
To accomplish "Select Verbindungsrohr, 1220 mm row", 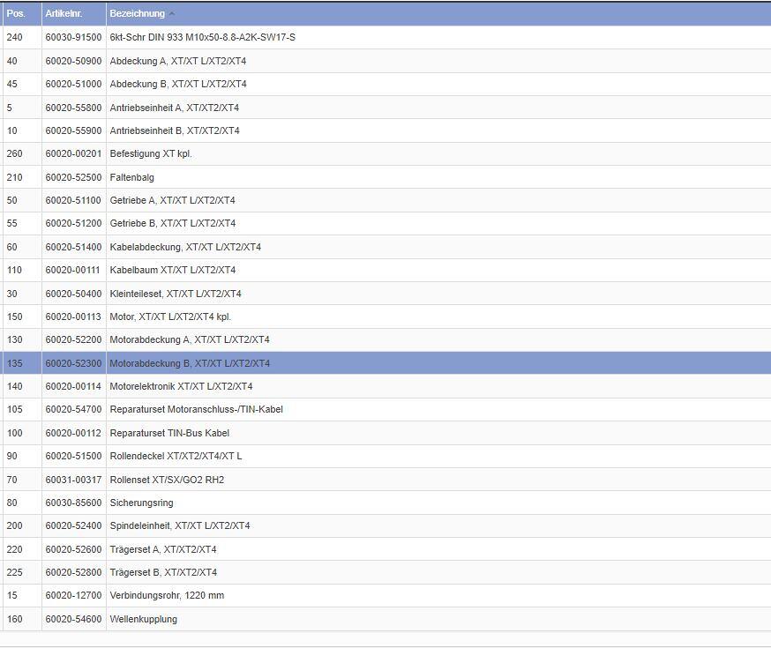I will tap(167, 595).
